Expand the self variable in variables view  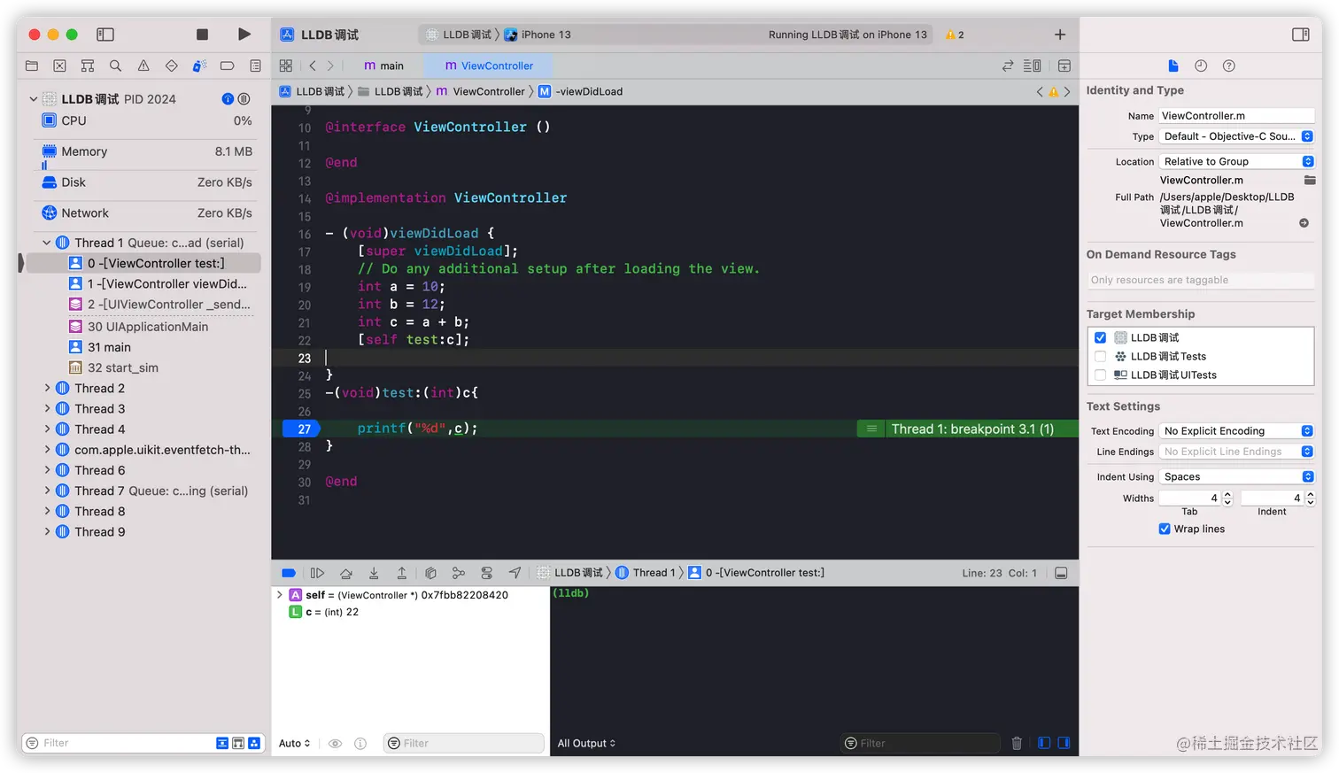point(280,595)
